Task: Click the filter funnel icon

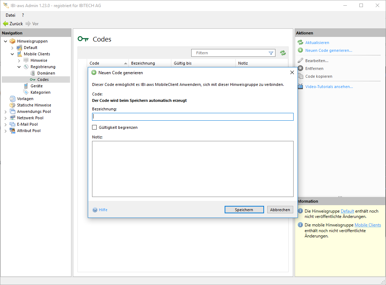Action: [271, 53]
